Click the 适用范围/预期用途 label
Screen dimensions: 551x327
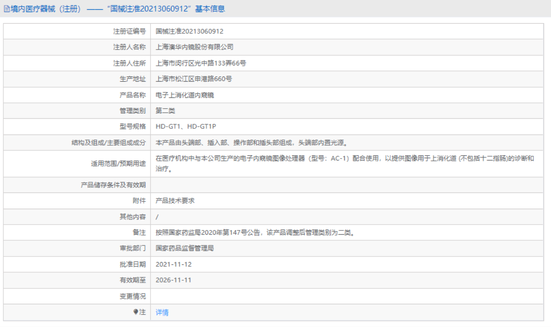pyautogui.click(x=119, y=163)
